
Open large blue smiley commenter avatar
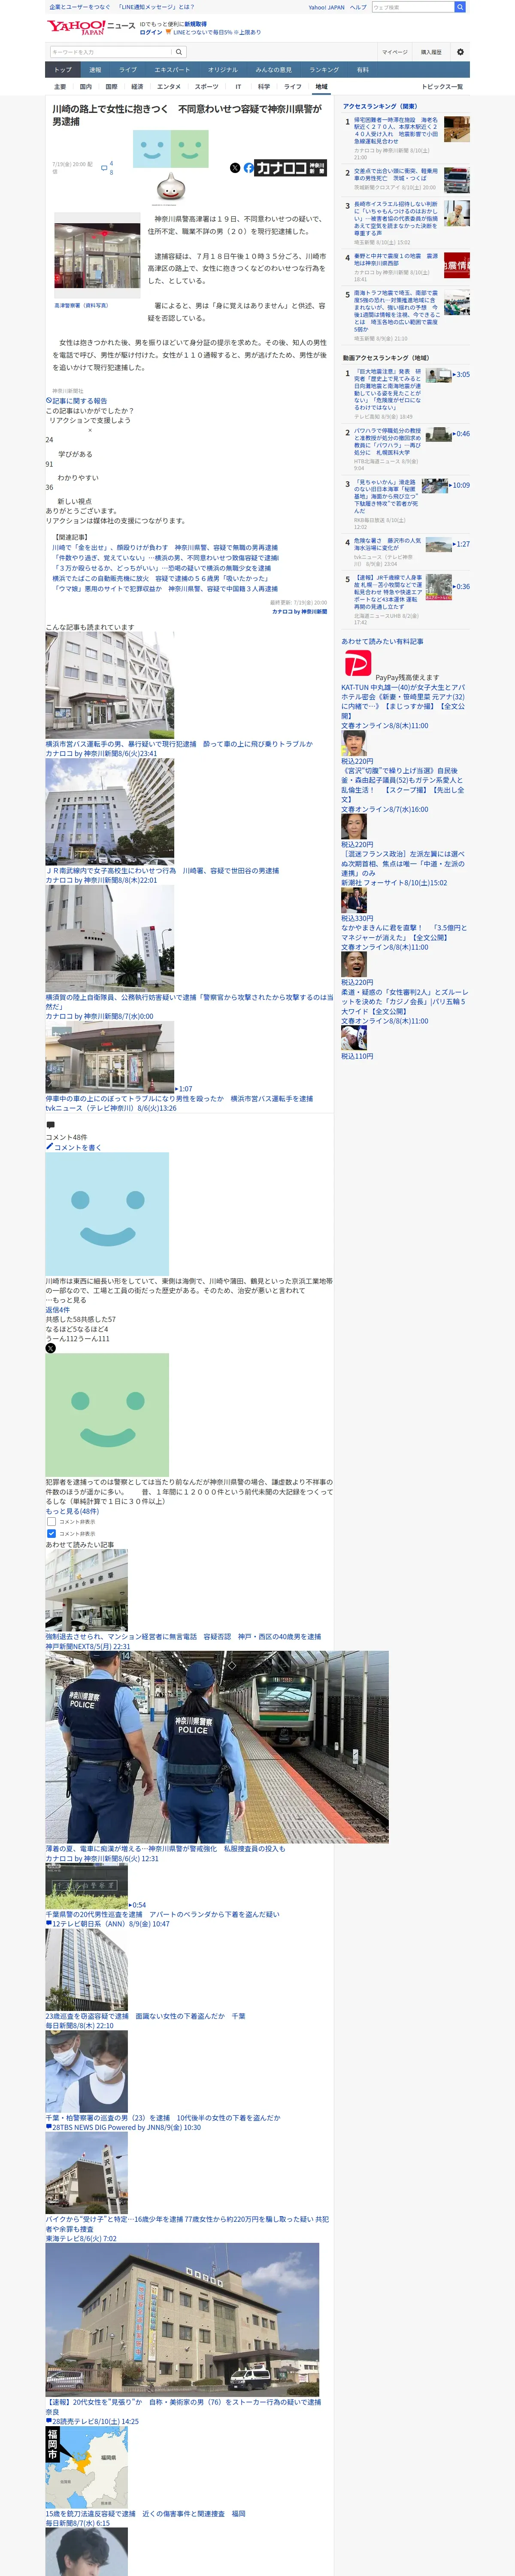click(107, 1214)
